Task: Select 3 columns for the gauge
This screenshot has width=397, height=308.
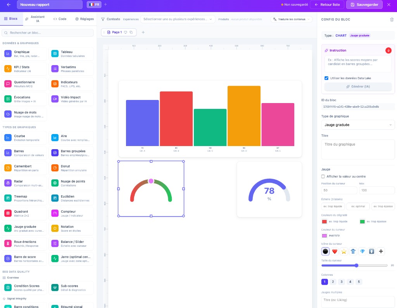Action: tap(341, 282)
